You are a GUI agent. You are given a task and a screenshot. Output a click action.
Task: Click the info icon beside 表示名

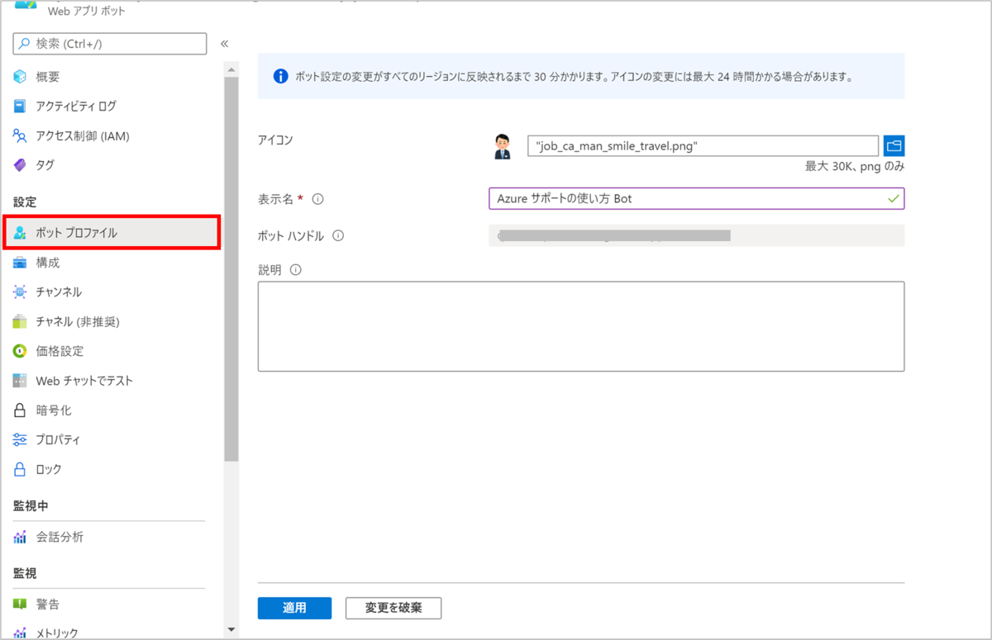pos(317,199)
